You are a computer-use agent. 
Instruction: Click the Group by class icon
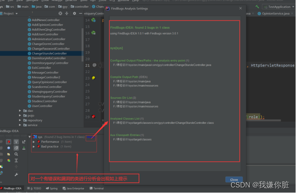[x=9, y=148]
